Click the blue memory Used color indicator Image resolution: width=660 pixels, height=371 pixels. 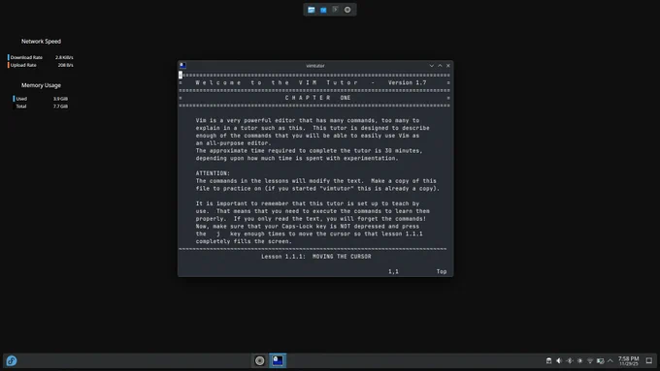(x=14, y=98)
